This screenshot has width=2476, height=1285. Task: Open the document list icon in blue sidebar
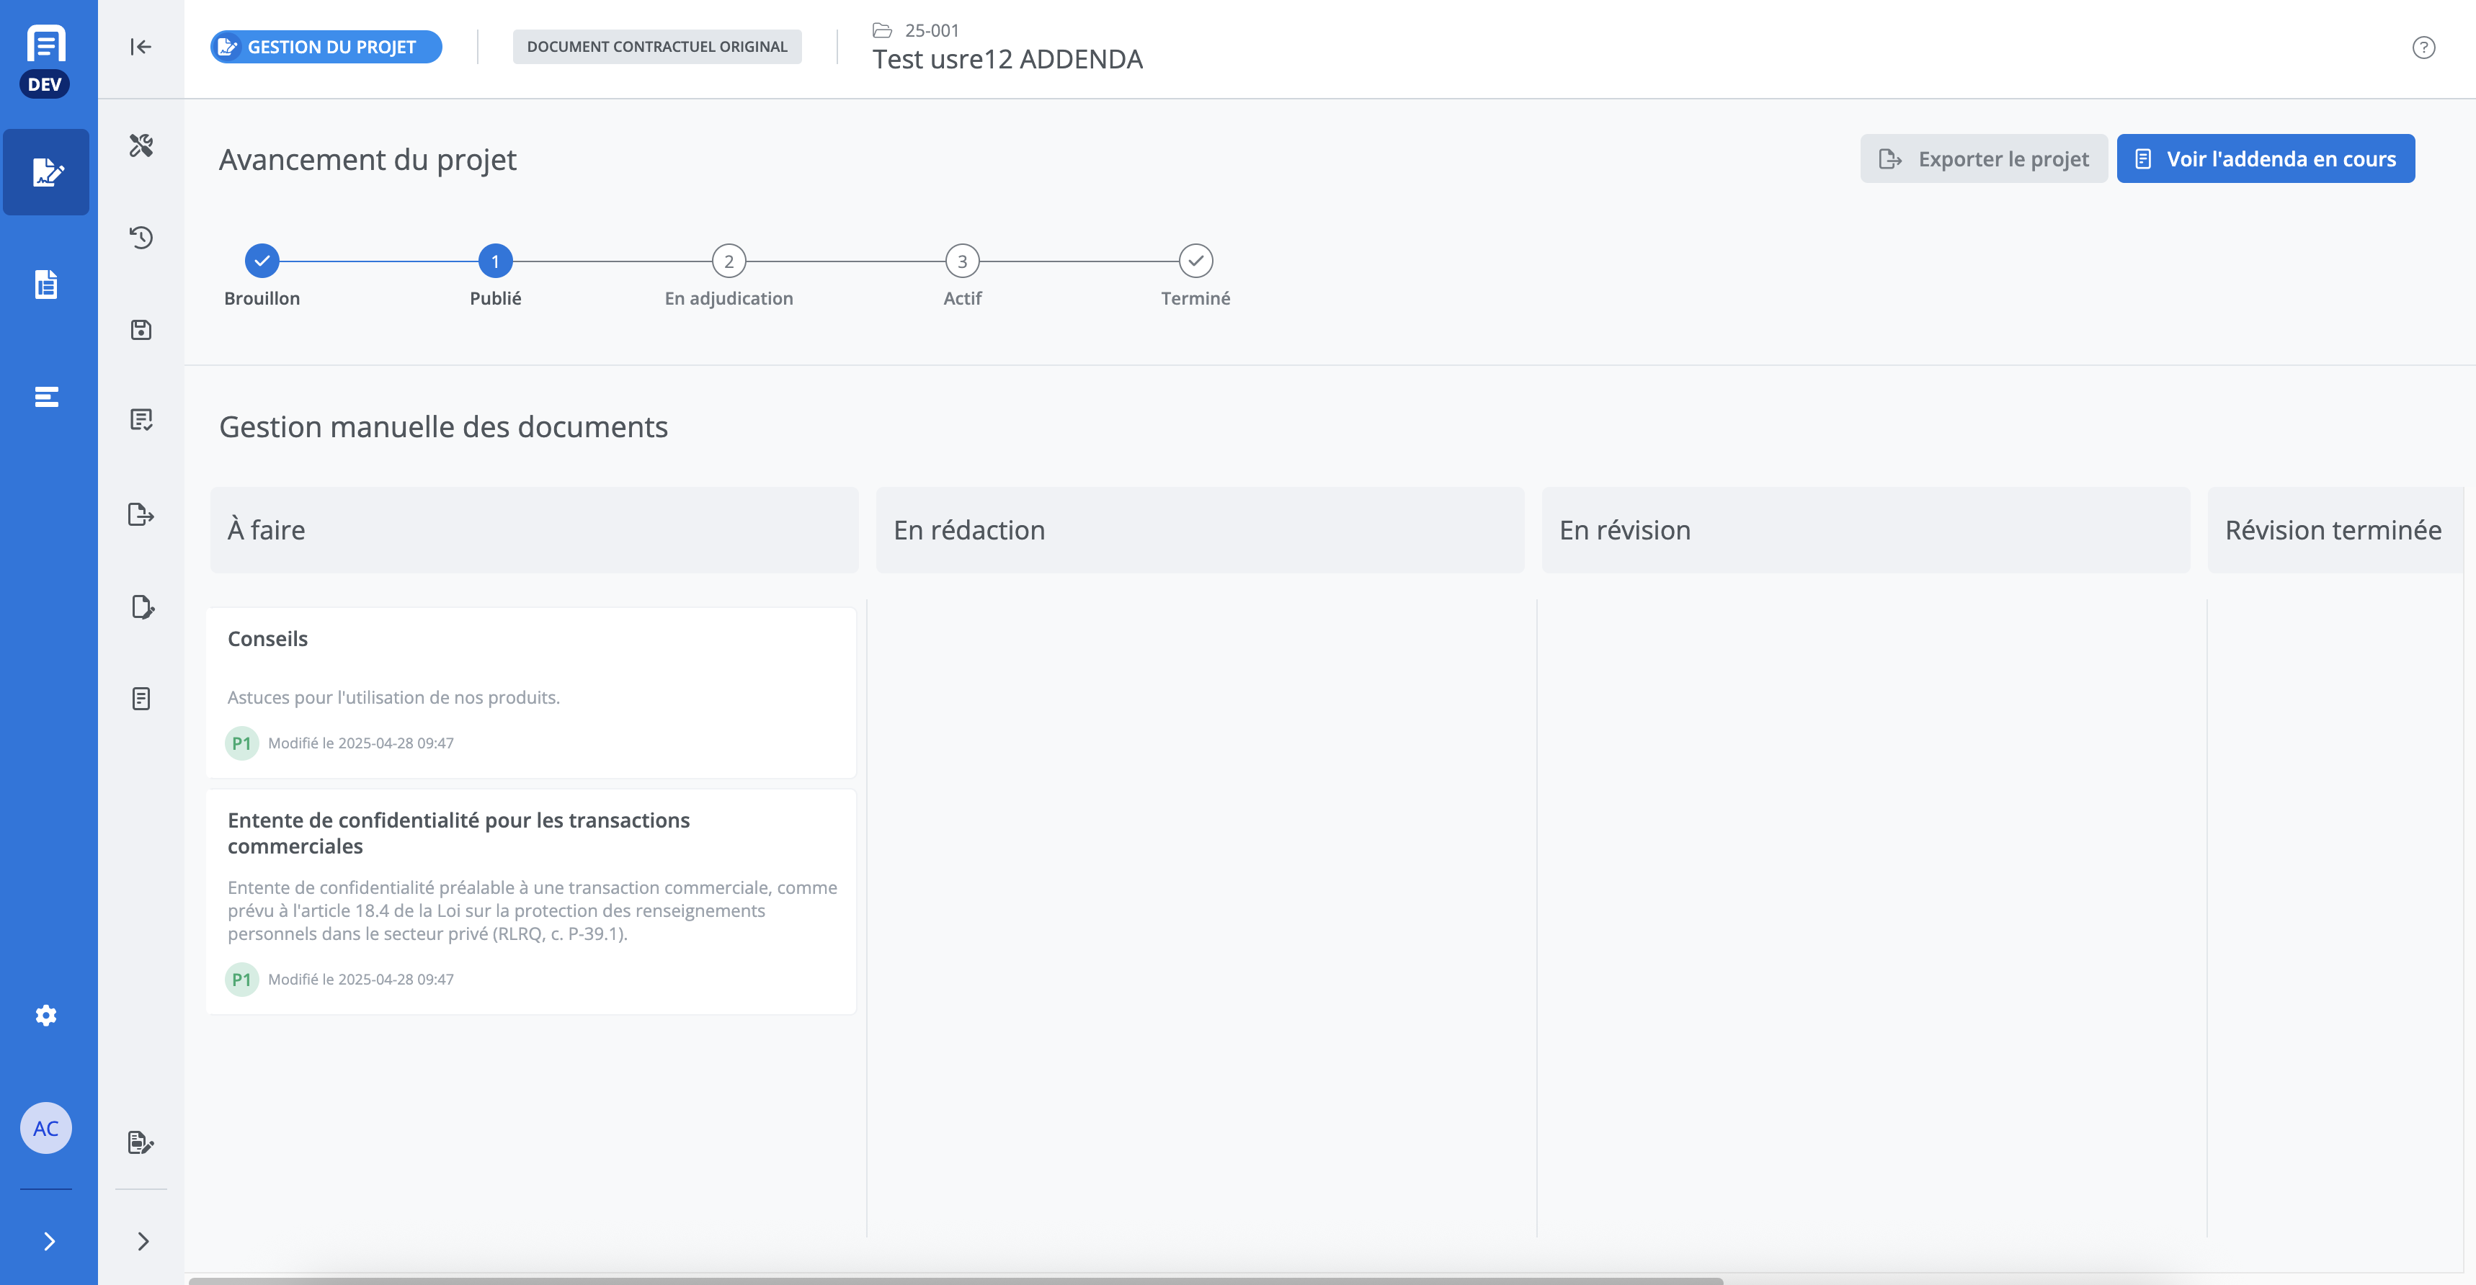tap(46, 285)
